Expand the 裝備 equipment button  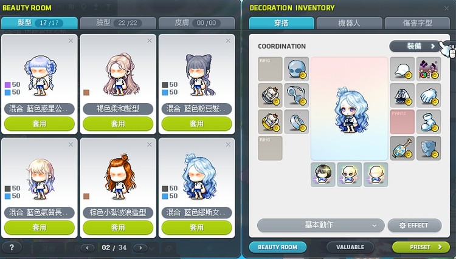[x=415, y=47]
